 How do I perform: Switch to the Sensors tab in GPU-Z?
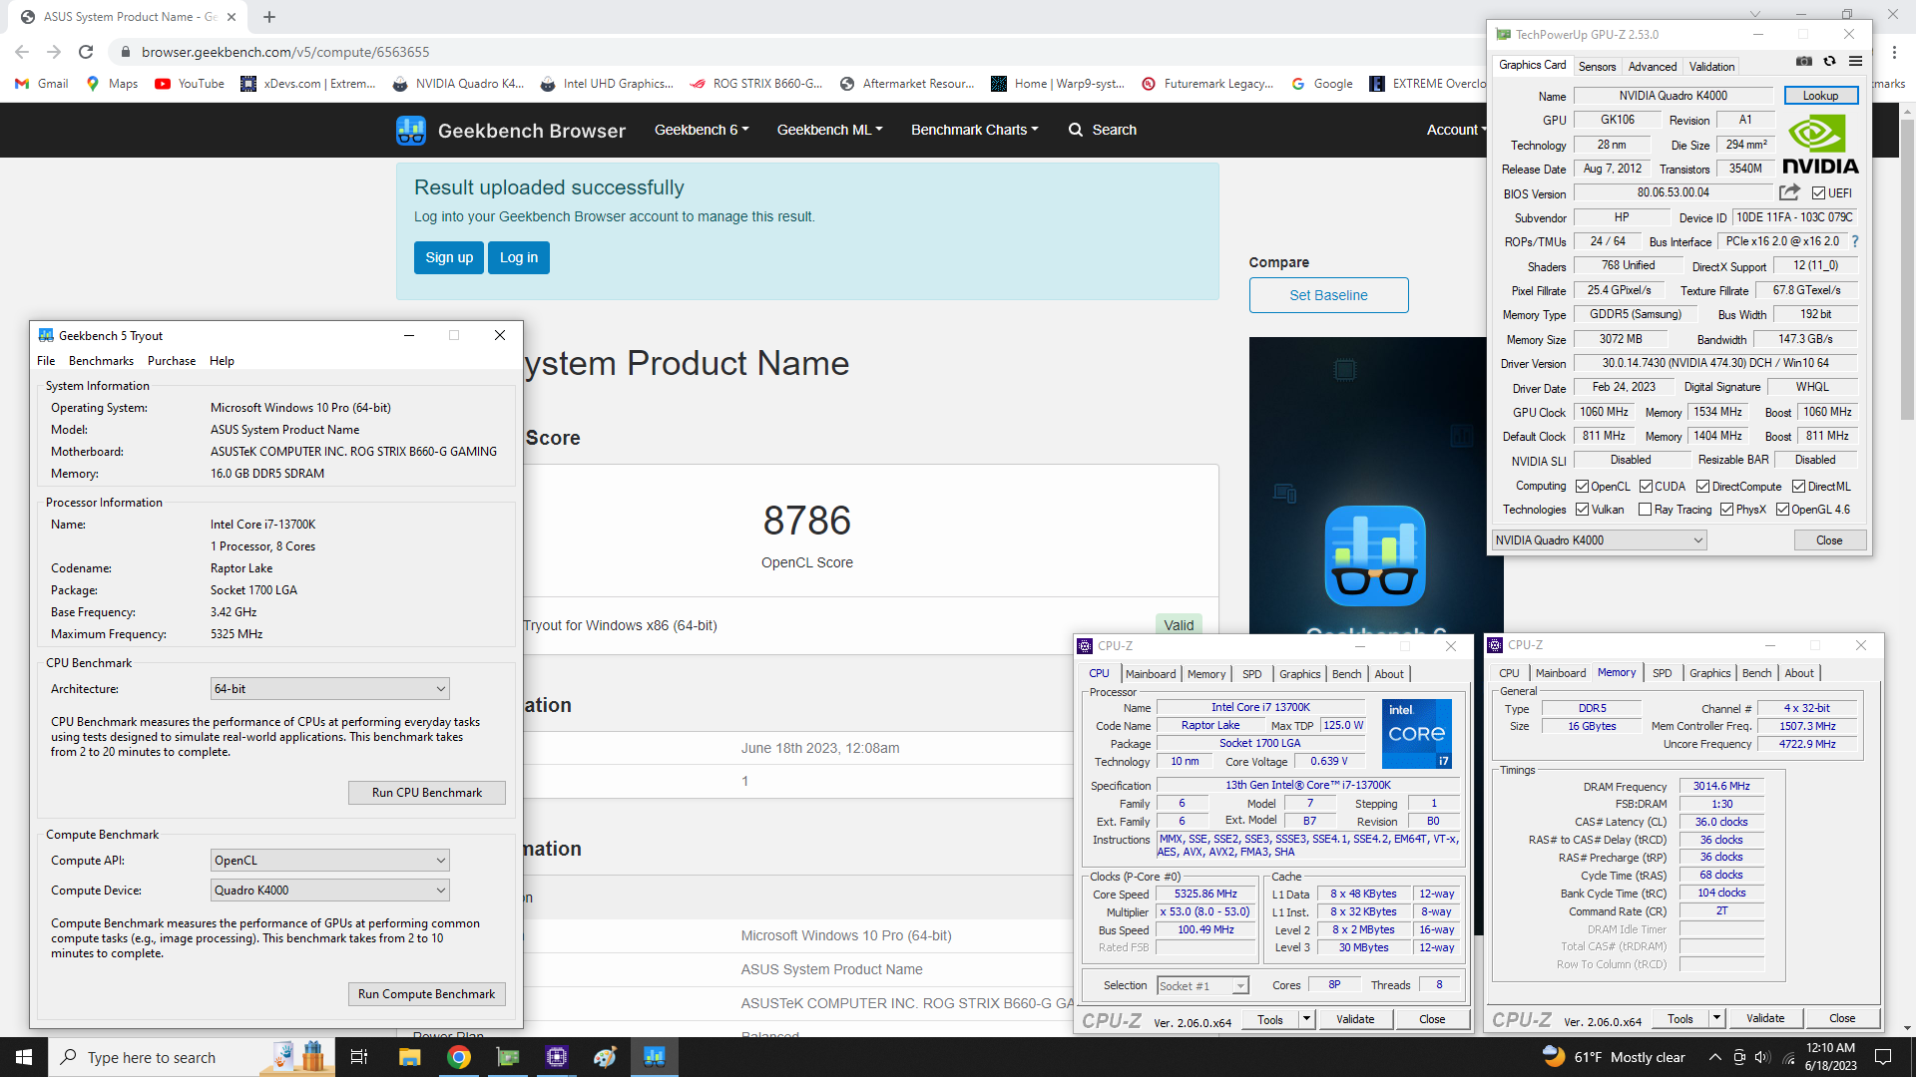coord(1597,67)
